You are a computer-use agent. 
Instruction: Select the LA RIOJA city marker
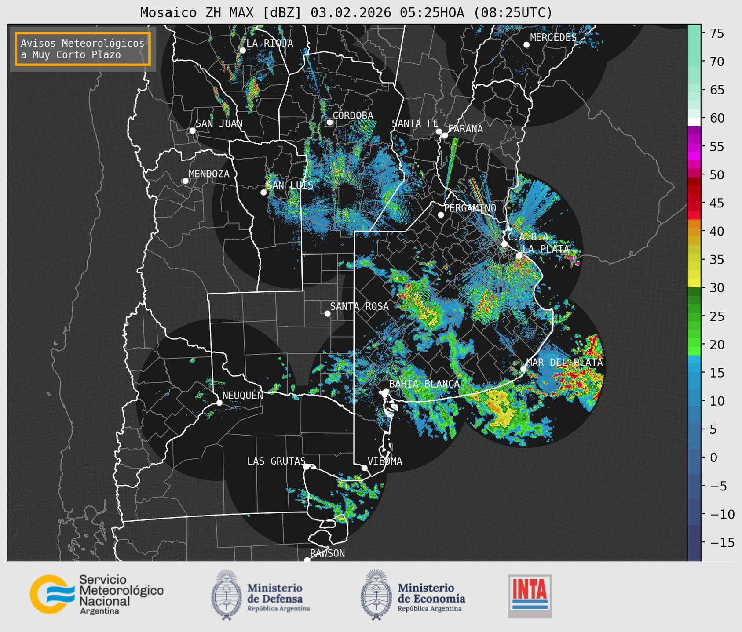click(x=242, y=51)
